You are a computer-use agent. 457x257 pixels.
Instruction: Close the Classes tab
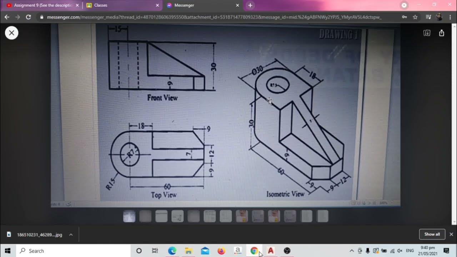point(157,5)
